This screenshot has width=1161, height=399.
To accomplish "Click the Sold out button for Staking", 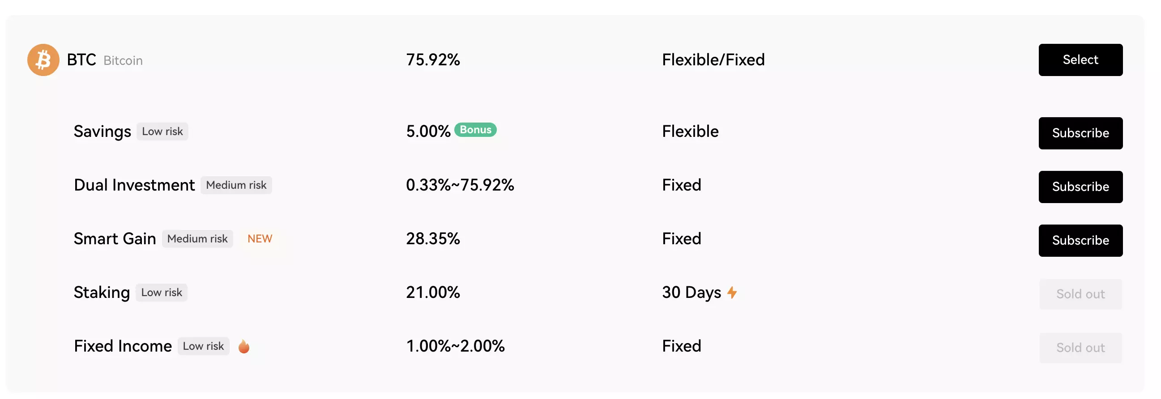I will tap(1080, 294).
